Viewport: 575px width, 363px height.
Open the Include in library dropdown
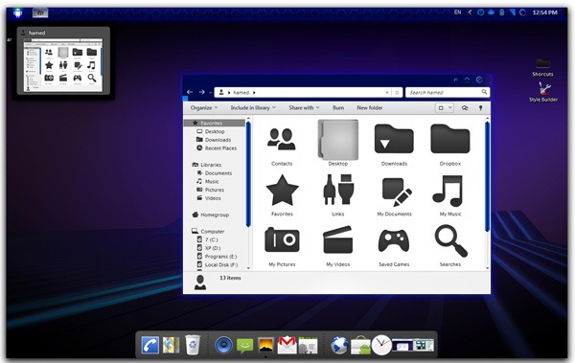(x=253, y=108)
